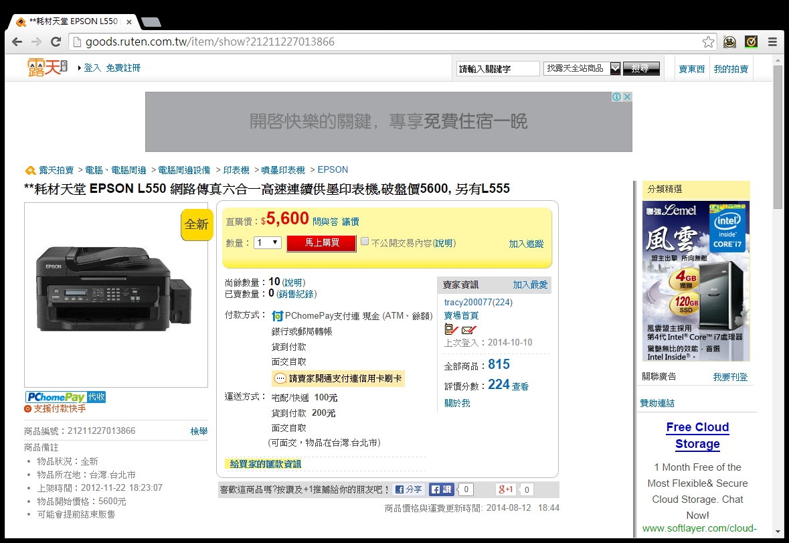Image resolution: width=789 pixels, height=543 pixels.
Task: Select the 耗材天堂 EPSON L550 browser tab
Action: point(73,21)
